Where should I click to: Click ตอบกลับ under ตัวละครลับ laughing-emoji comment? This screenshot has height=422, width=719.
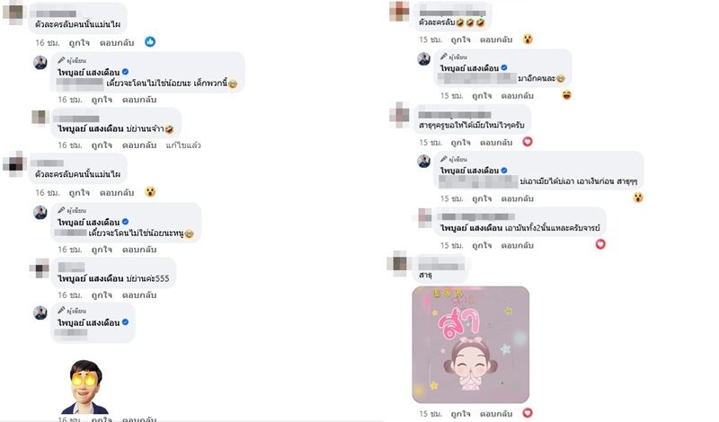tap(496, 40)
